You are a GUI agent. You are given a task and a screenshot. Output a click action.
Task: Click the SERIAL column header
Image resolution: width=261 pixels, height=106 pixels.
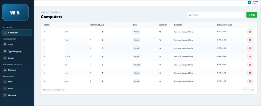tap(47, 25)
